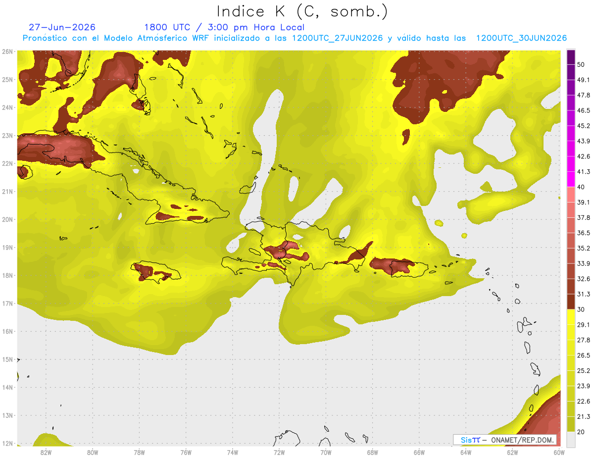
Task: Click the time label "1800 UTC / 3:00 pm Hora Local"
Action: point(224,27)
